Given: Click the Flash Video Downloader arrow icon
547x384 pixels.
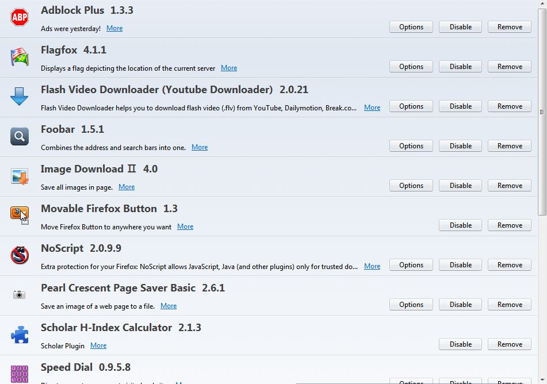Looking at the screenshot, I should click(19, 96).
